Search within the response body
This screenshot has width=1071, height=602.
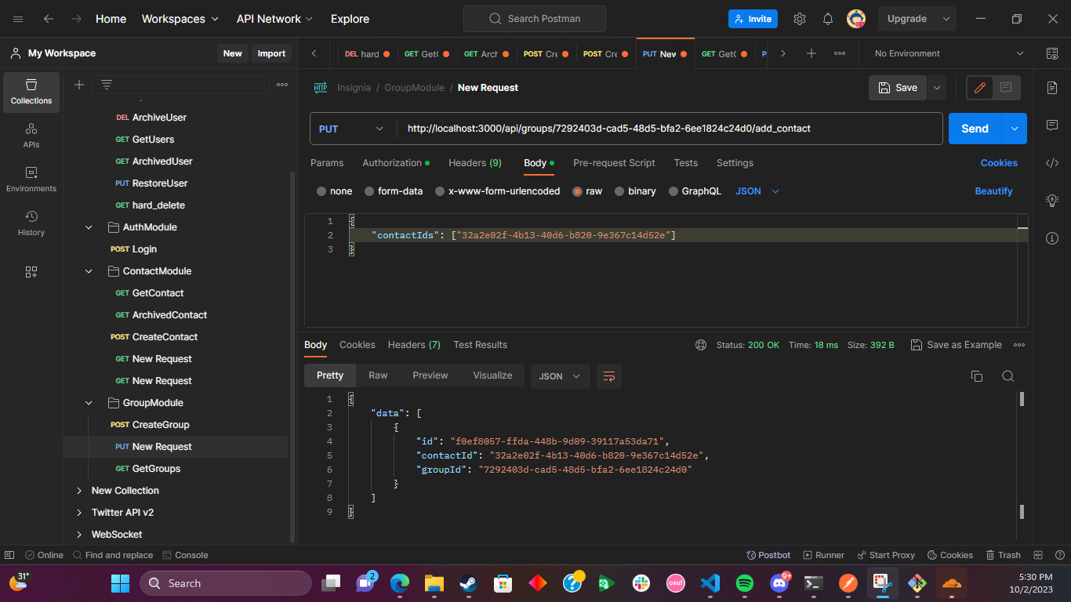point(1008,375)
